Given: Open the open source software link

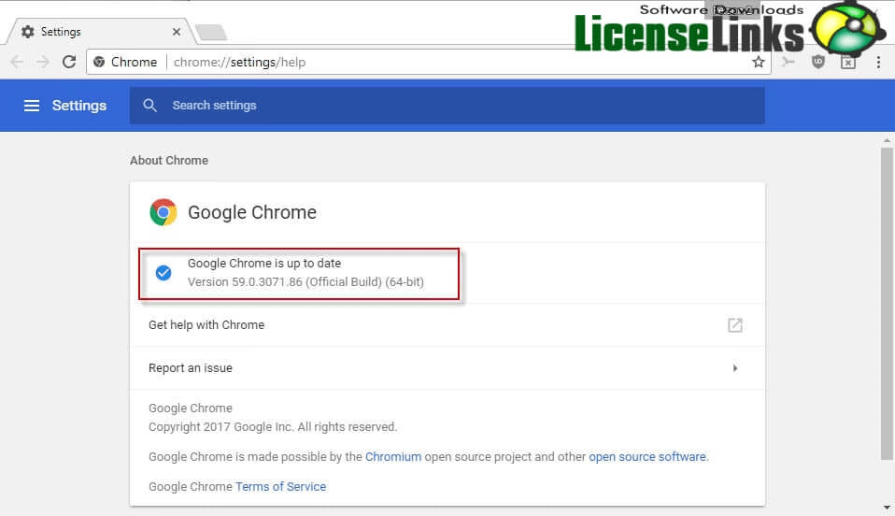Looking at the screenshot, I should pos(647,456).
